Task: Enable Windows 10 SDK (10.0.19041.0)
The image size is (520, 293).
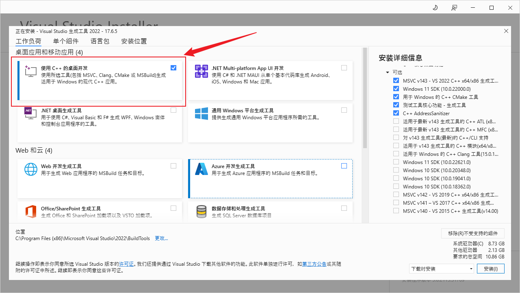Action: (396, 178)
